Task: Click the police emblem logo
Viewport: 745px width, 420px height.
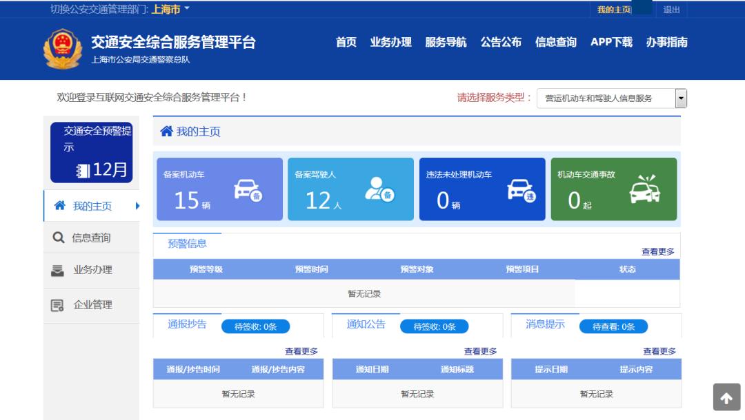Action: coord(63,49)
